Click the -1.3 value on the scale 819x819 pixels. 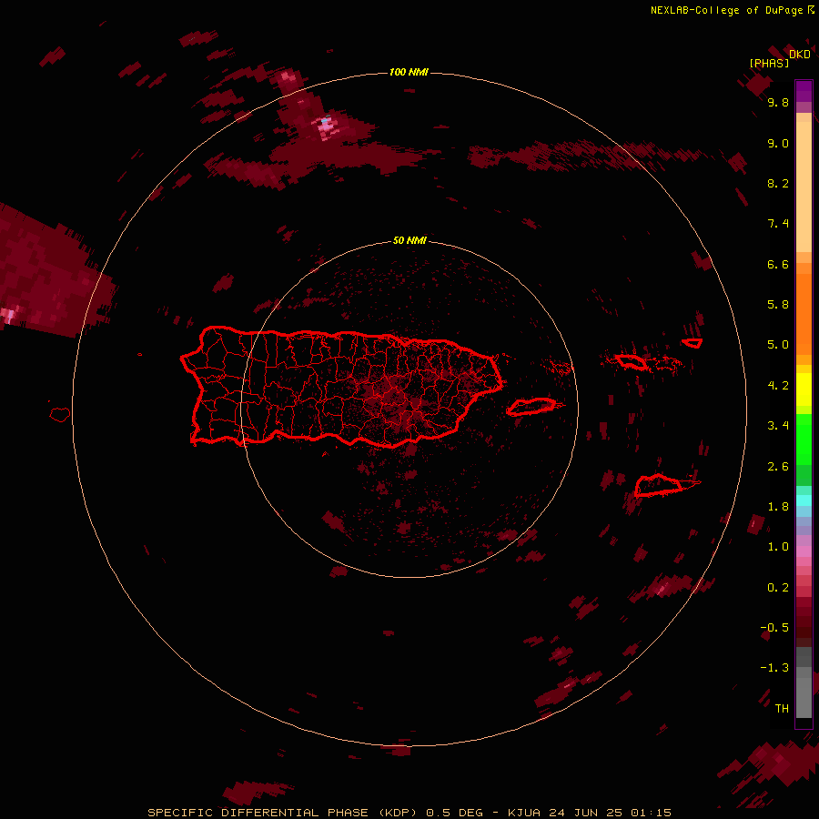pos(774,668)
